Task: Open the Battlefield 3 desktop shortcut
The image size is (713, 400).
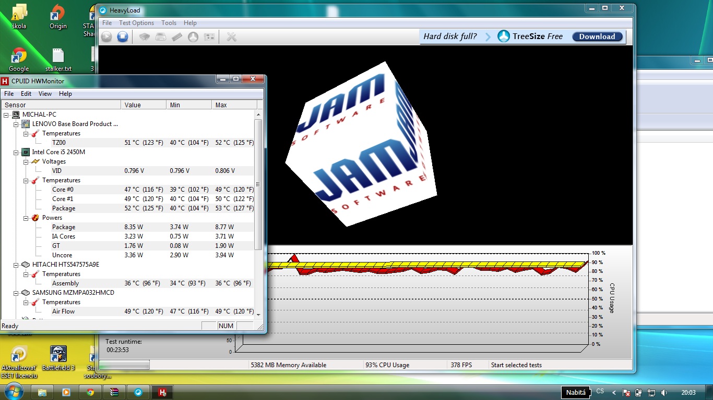Action: (x=58, y=358)
